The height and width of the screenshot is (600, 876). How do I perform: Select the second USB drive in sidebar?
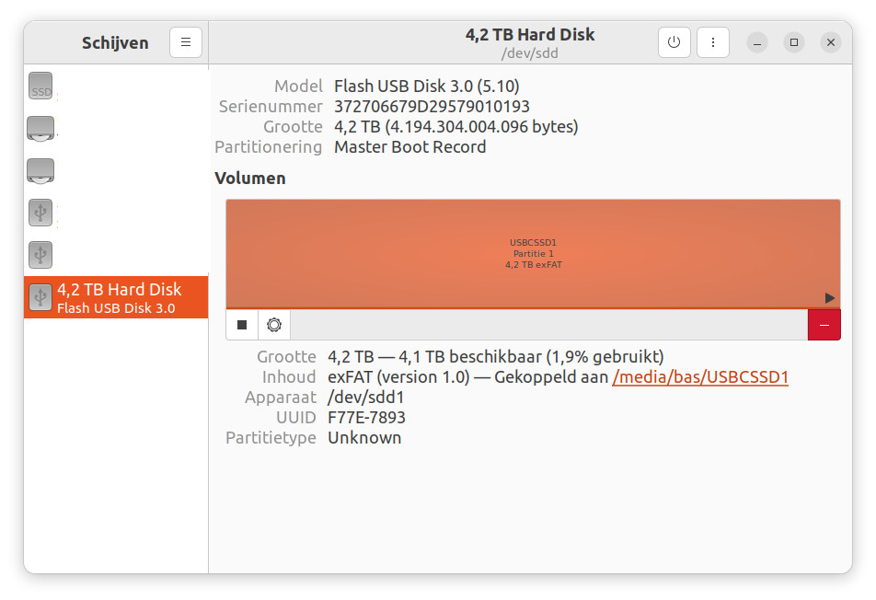[x=116, y=255]
